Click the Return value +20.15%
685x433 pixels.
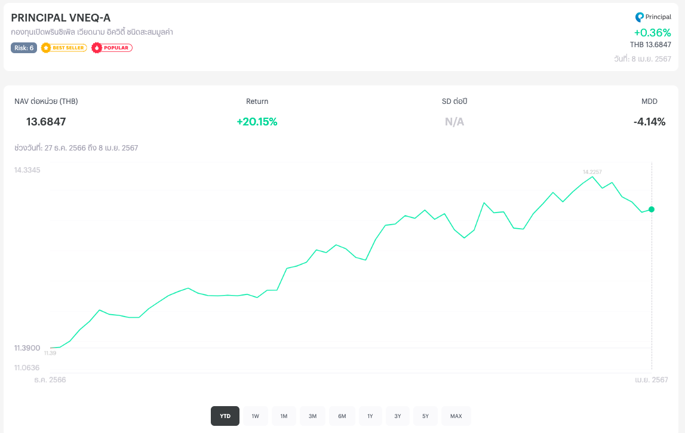[257, 121]
